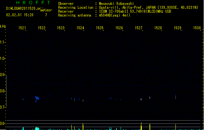Viewport: 204px width, 130px height.
Task: Click the 1527 time axis label
Action: 138,28
